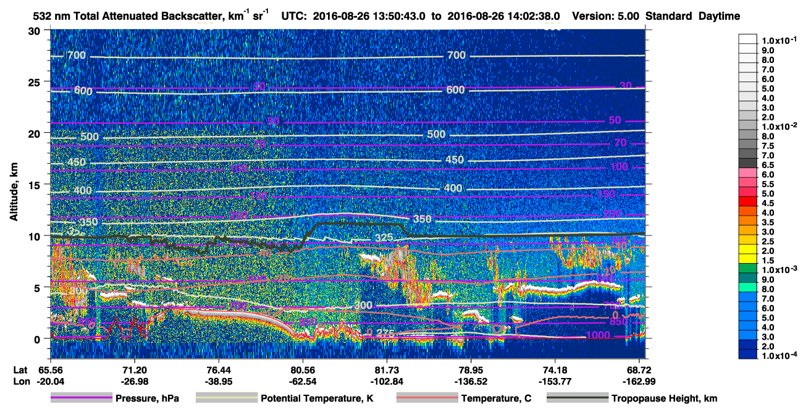Click color bar label '5.5'
Viewport: 803px width, 412px height.
(768, 184)
